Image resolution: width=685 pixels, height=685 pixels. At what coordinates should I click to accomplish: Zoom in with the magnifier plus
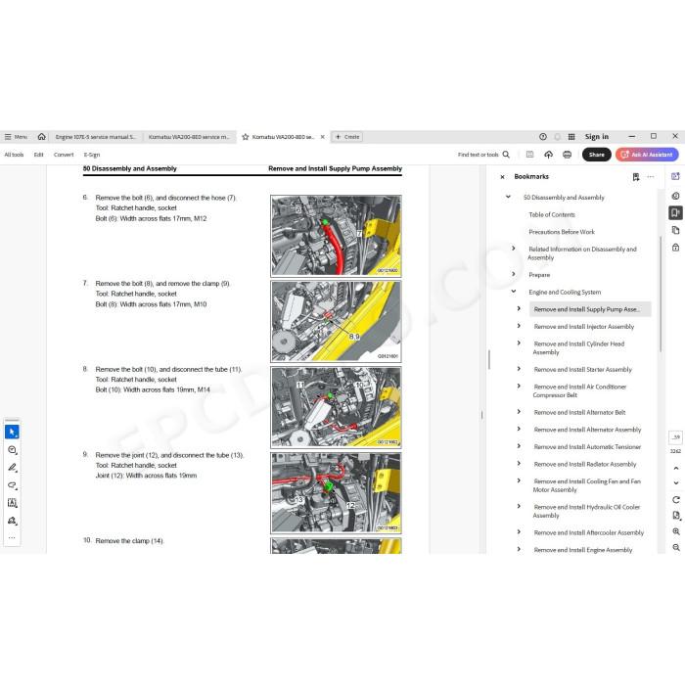pyautogui.click(x=676, y=531)
